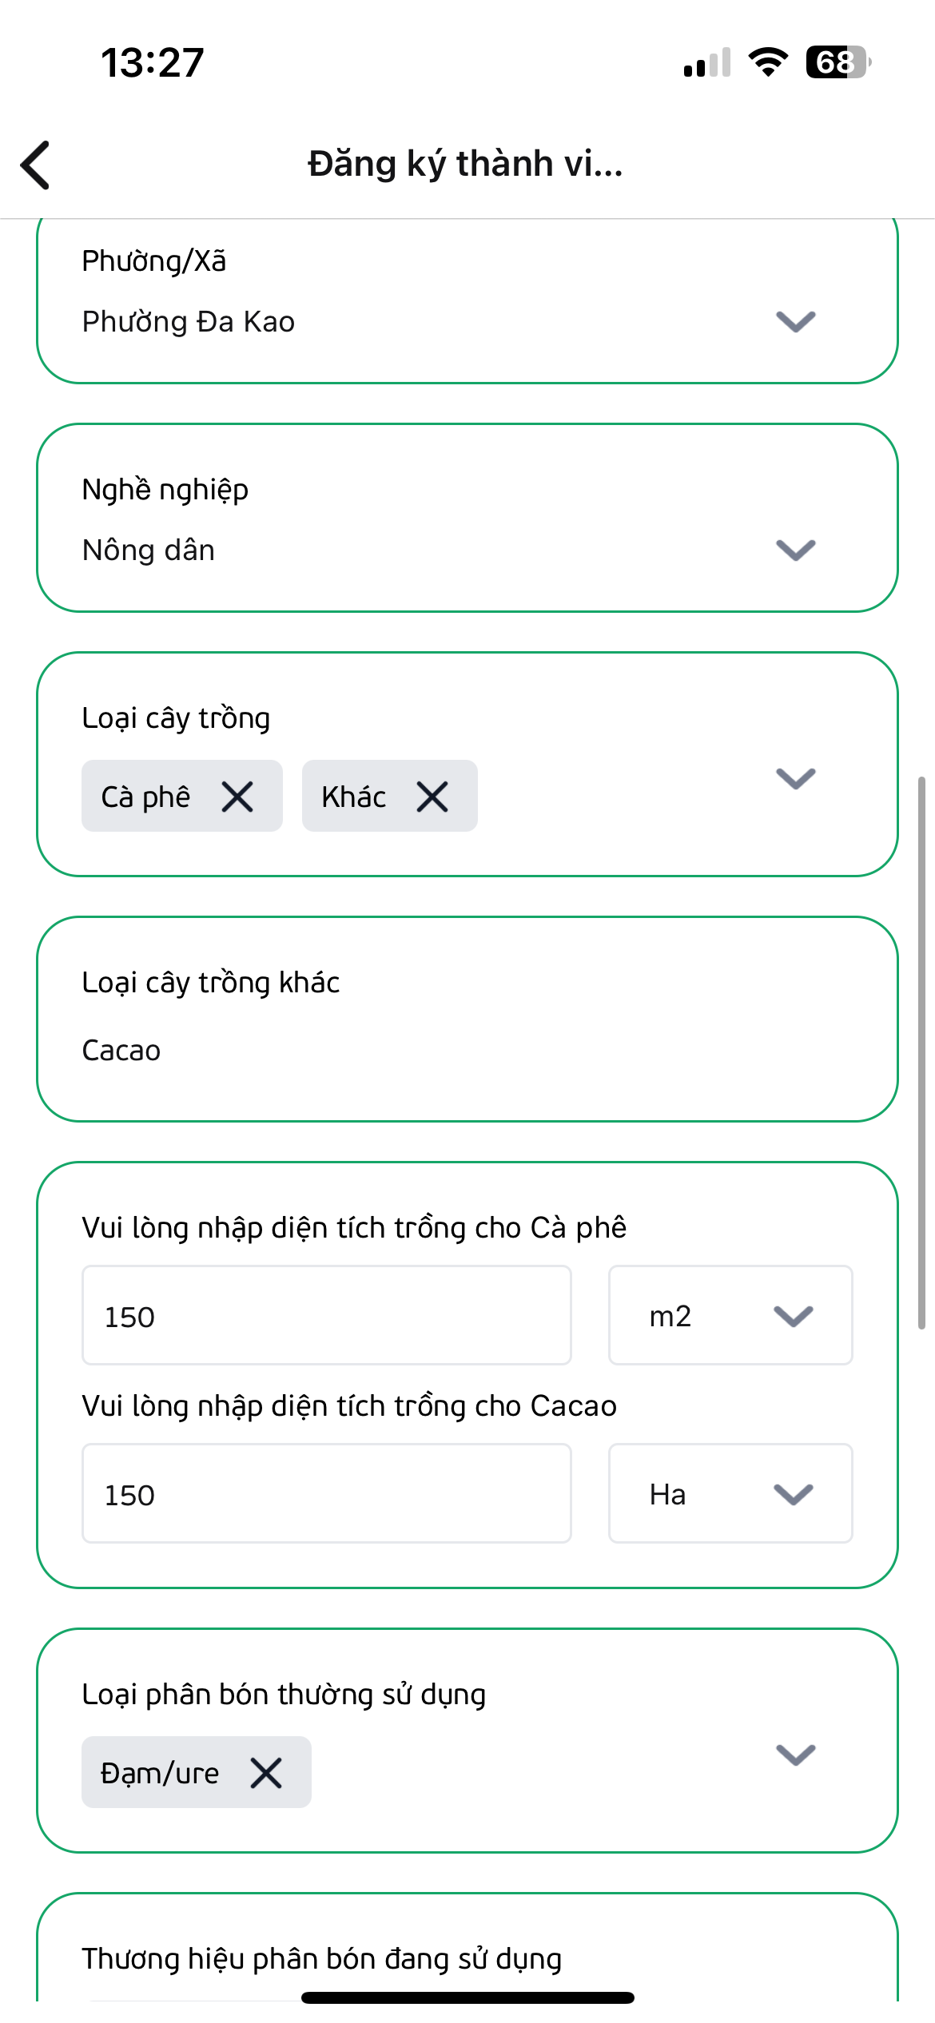Edit the Cacao planting area field
The width and height of the screenshot is (935, 2023).
(x=327, y=1493)
